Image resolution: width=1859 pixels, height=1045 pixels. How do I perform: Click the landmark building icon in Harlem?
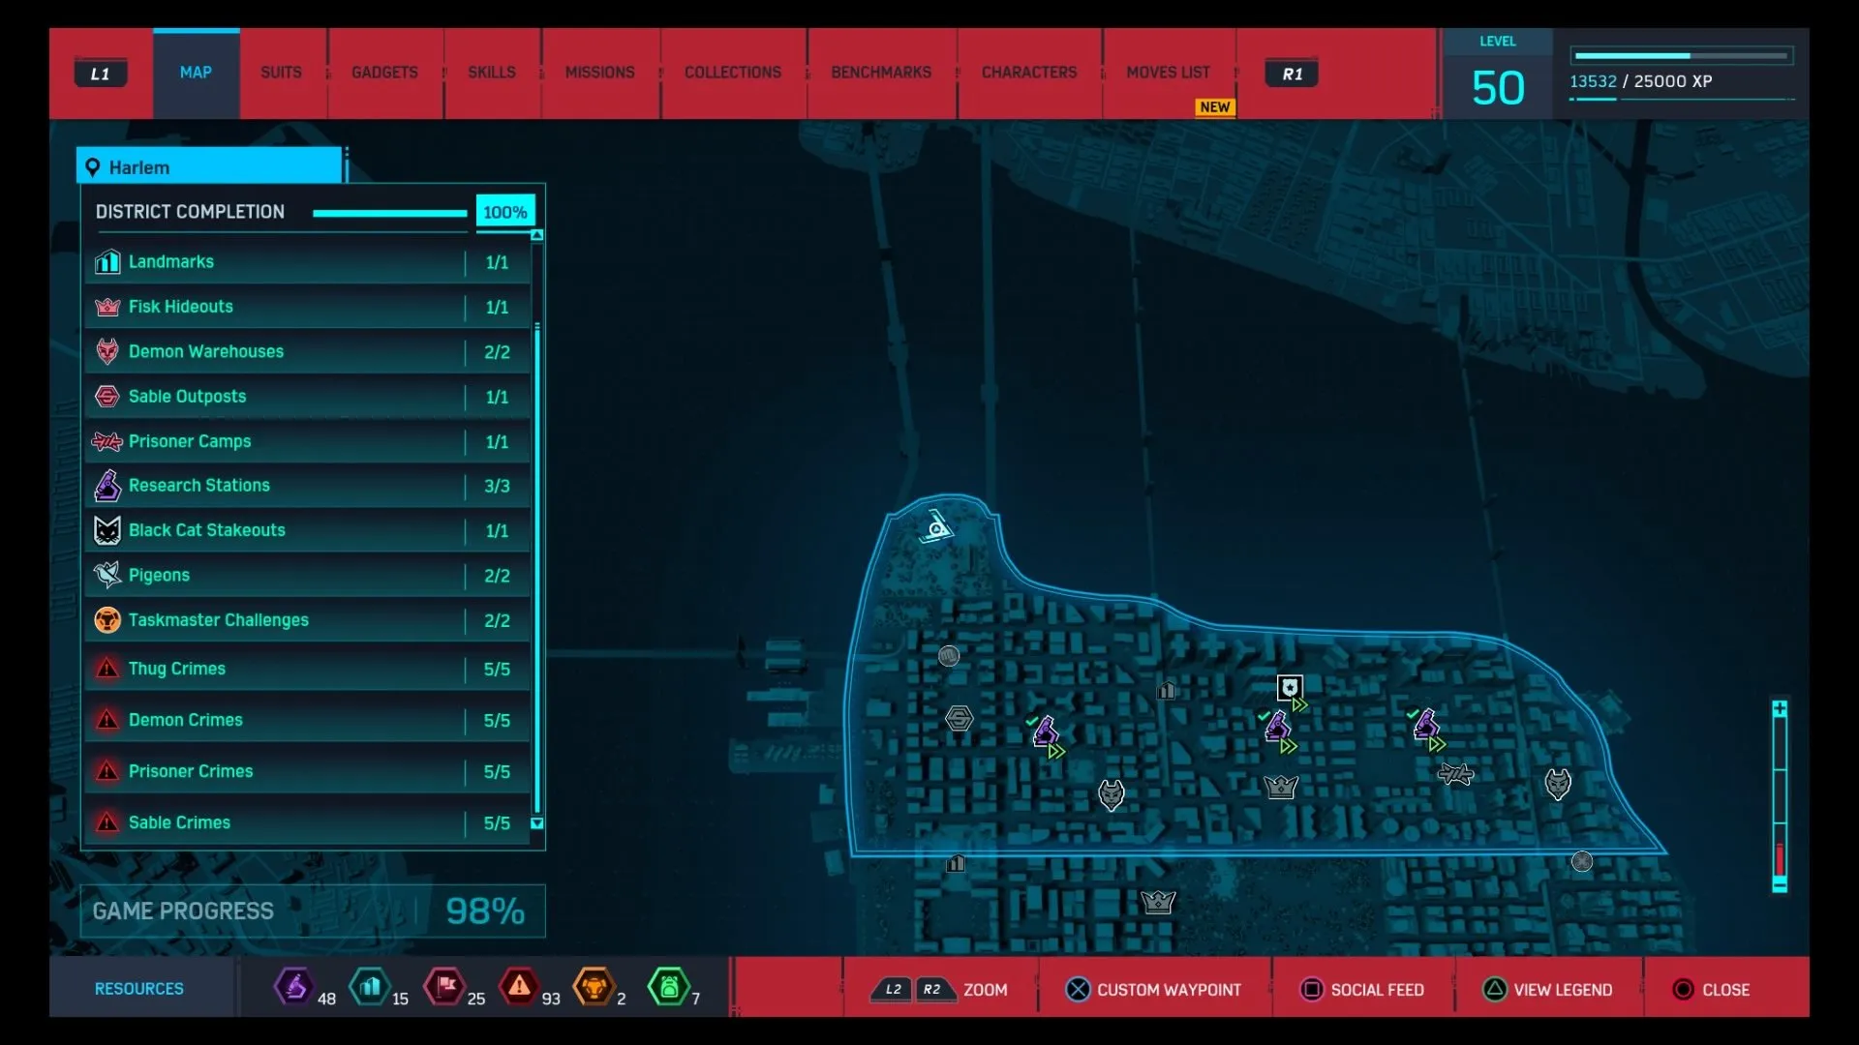tap(1166, 690)
